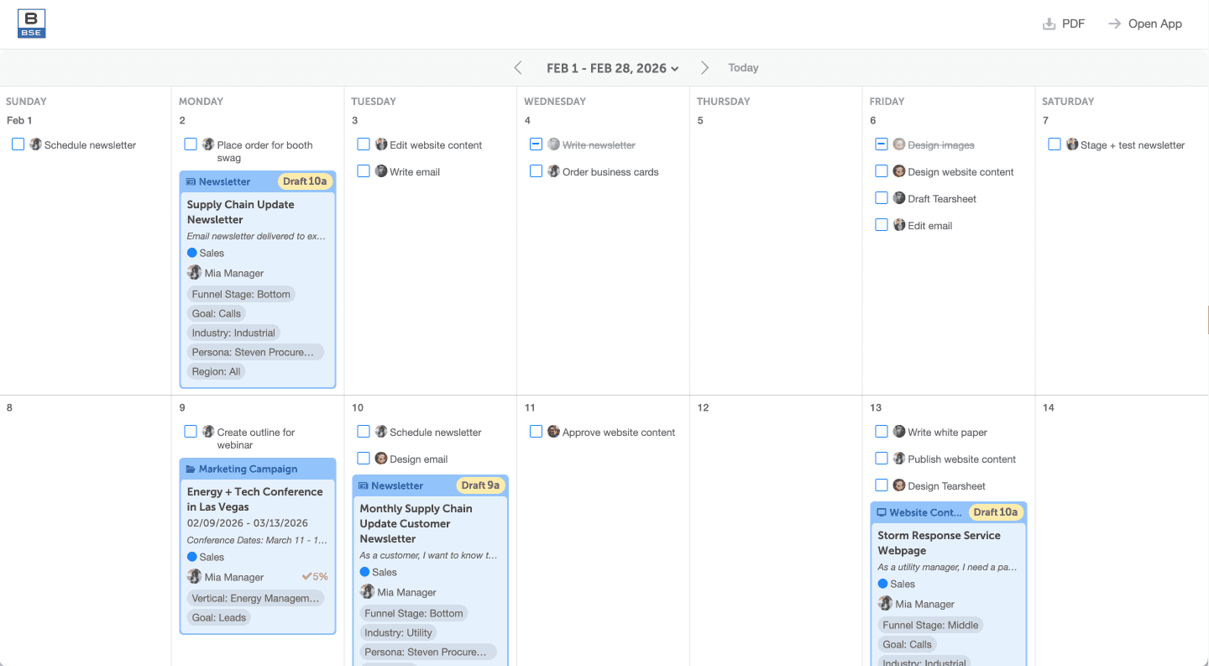This screenshot has width=1209, height=666.
Task: Click avatar beside Order business cards
Action: click(x=554, y=171)
